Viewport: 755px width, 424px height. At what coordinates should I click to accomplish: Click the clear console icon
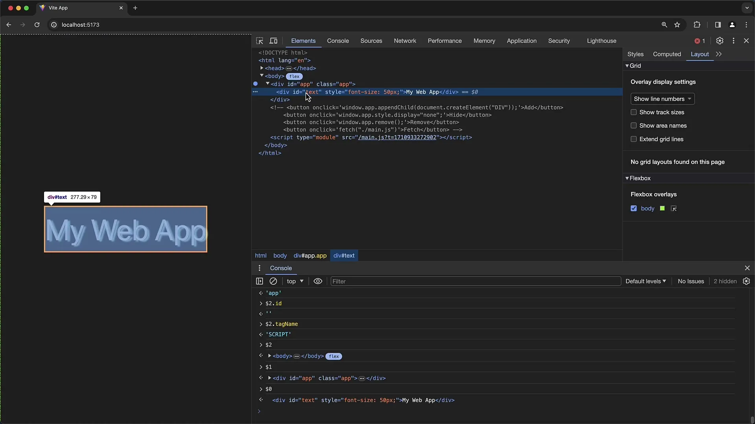(x=273, y=281)
